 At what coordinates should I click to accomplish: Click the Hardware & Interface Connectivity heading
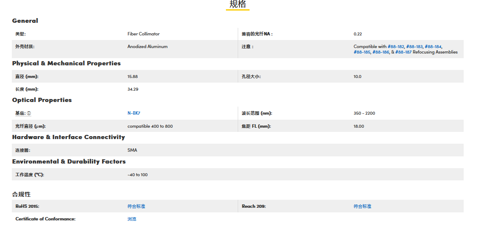point(68,137)
